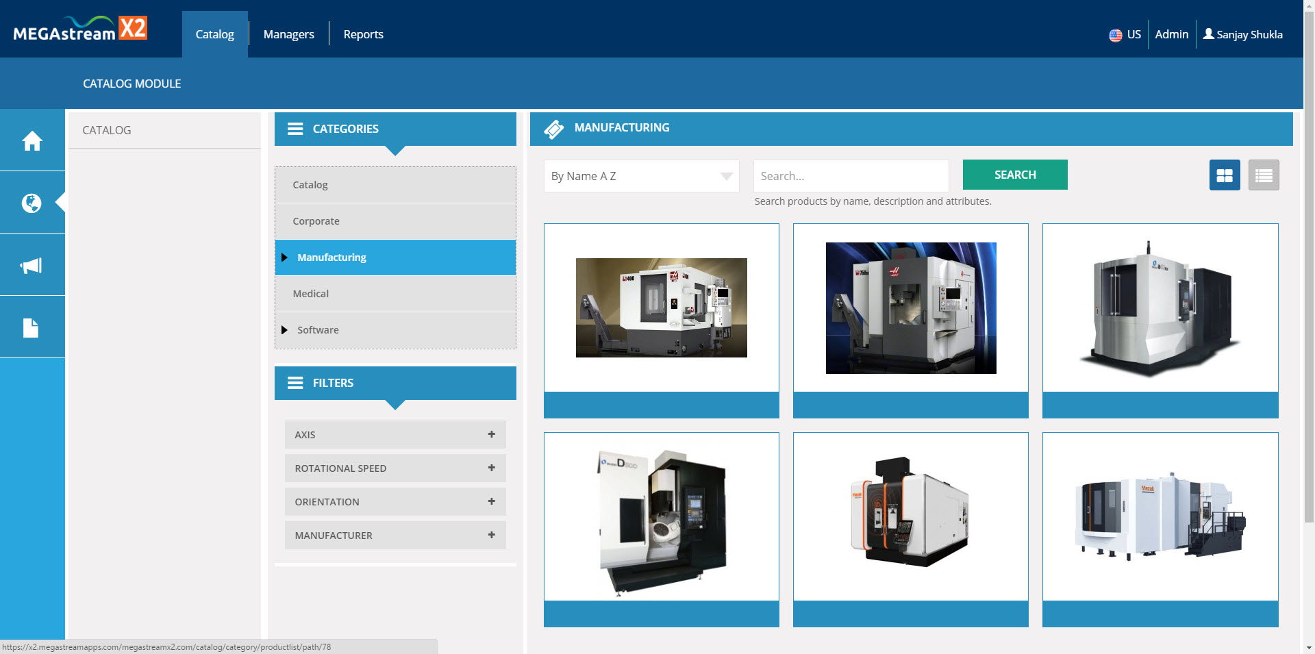Image resolution: width=1315 pixels, height=654 pixels.
Task: Click the MANUFACTURING section title
Action: [x=622, y=128]
